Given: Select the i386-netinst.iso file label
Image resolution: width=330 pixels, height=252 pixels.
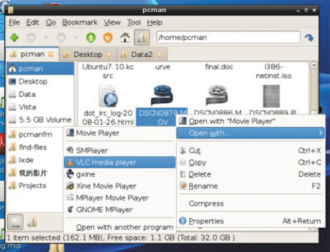Looking at the screenshot, I should pyautogui.click(x=273, y=71).
